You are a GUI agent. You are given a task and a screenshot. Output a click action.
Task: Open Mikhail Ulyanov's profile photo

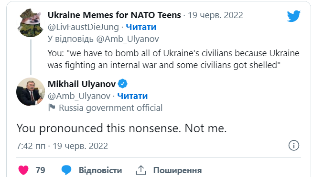[30, 92]
